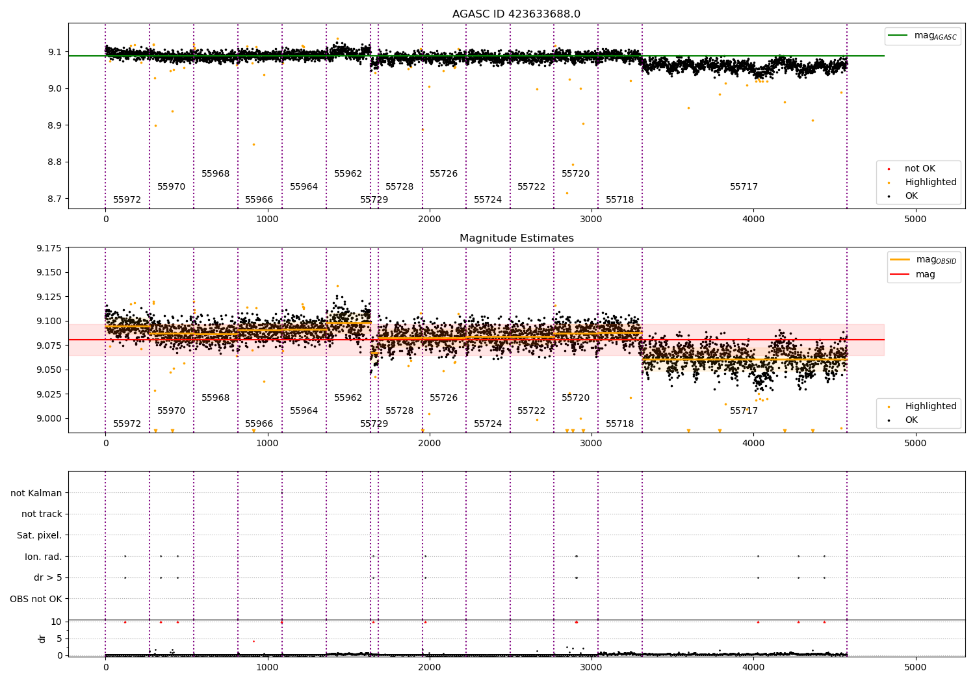Click OBSID label 55966 in the top plot
This screenshot has width=975, height=682.
pos(259,200)
